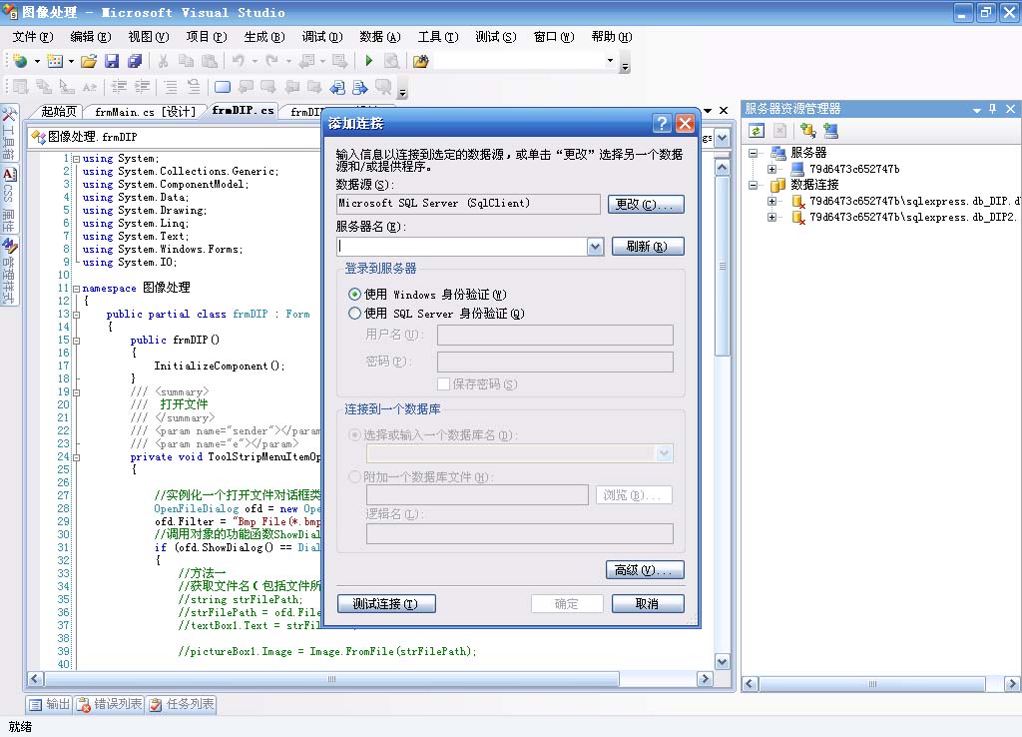
Task: Click 取消 to cancel the dialog
Action: tap(647, 604)
